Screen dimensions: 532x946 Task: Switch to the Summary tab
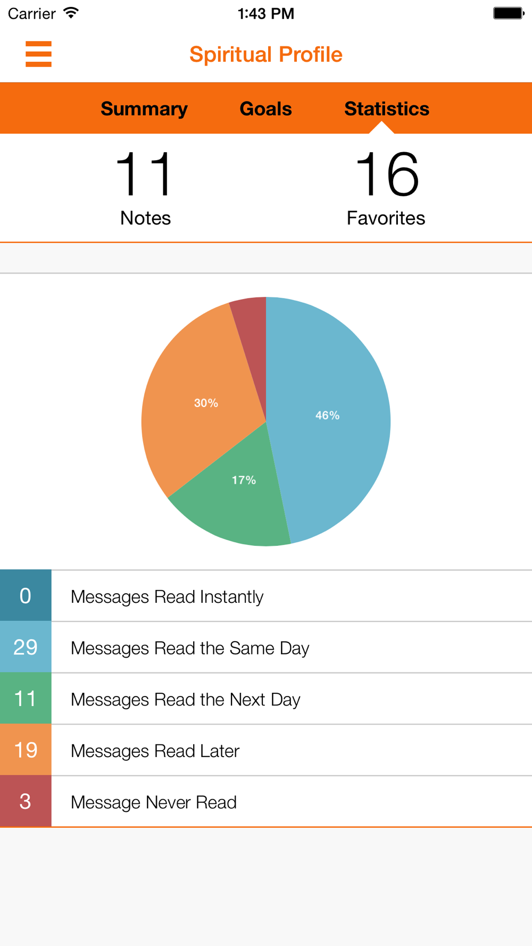click(144, 109)
